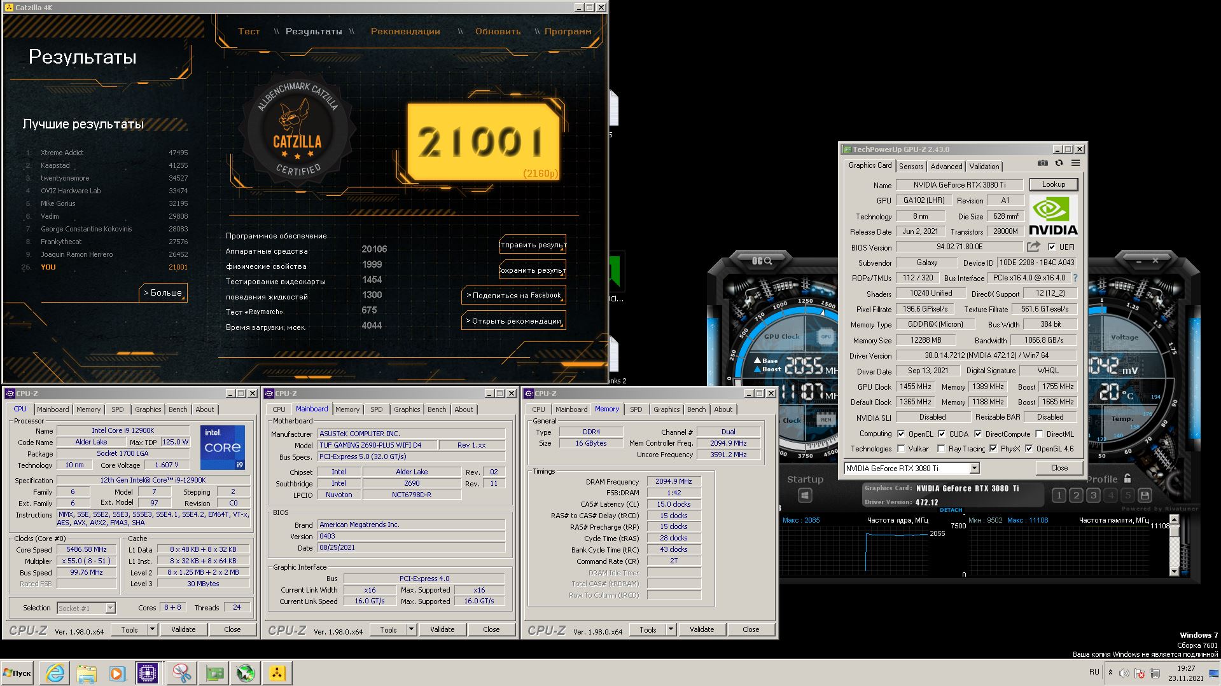1221x686 pixels.
Task: Take a GPU-Z screenshot with the camera icon
Action: [x=1042, y=163]
